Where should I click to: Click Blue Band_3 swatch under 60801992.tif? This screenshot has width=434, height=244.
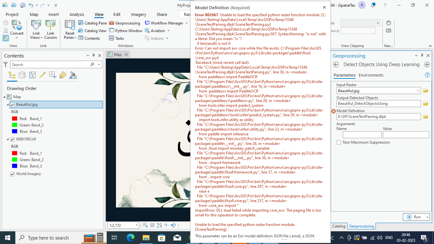tap(15, 166)
